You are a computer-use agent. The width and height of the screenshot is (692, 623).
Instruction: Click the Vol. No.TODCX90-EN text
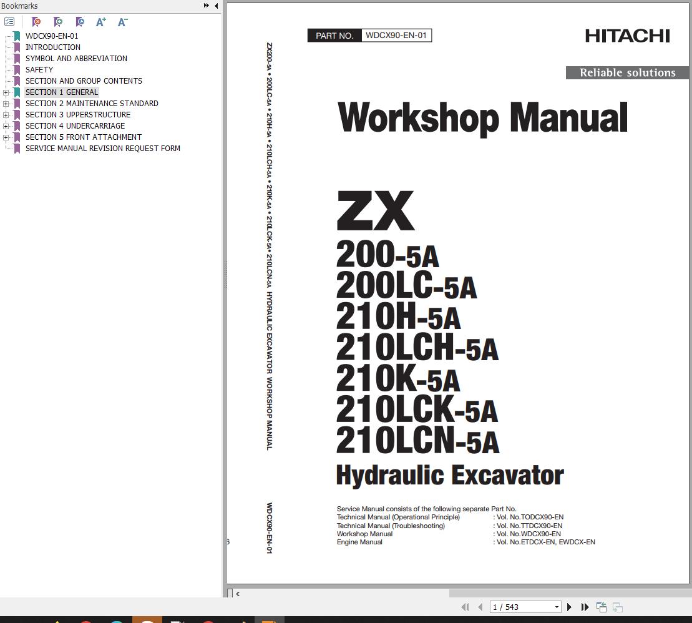(530, 517)
